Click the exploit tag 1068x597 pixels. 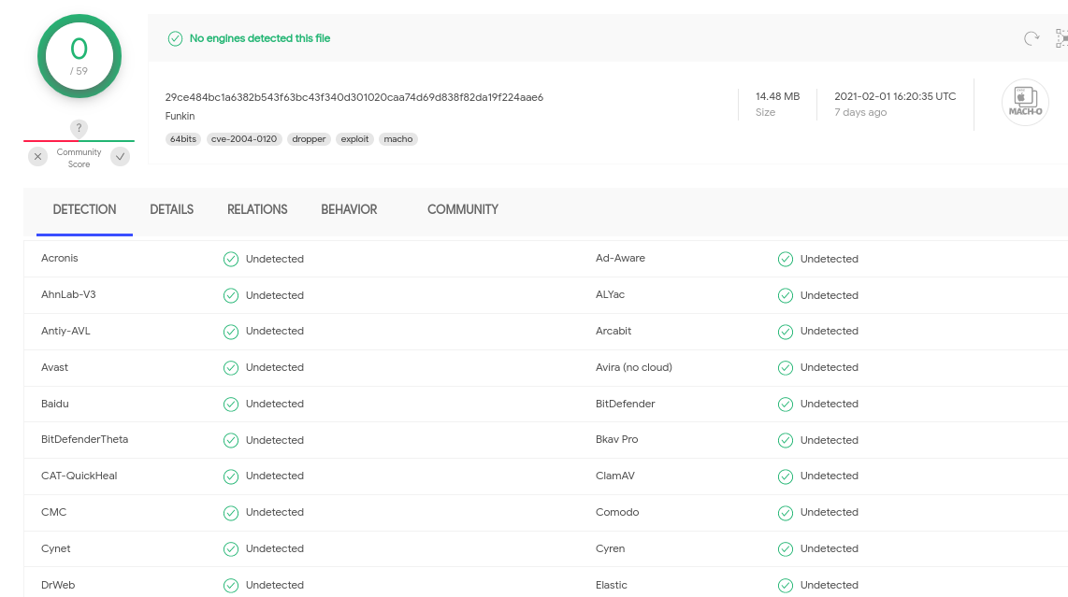[354, 139]
